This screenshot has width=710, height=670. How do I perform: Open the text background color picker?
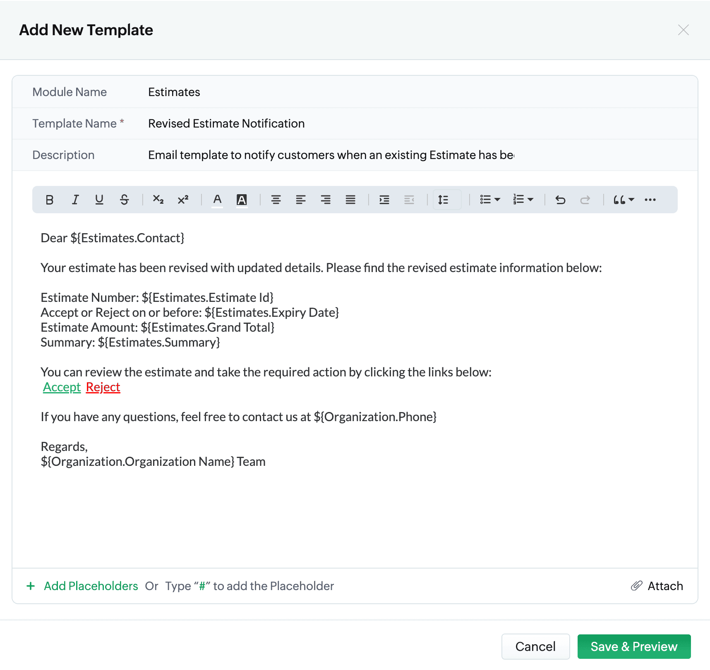242,200
